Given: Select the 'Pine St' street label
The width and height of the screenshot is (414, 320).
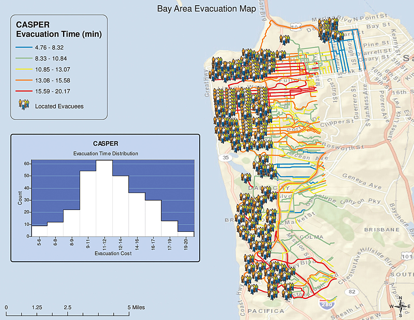Looking at the screenshot, I should click(376, 44).
